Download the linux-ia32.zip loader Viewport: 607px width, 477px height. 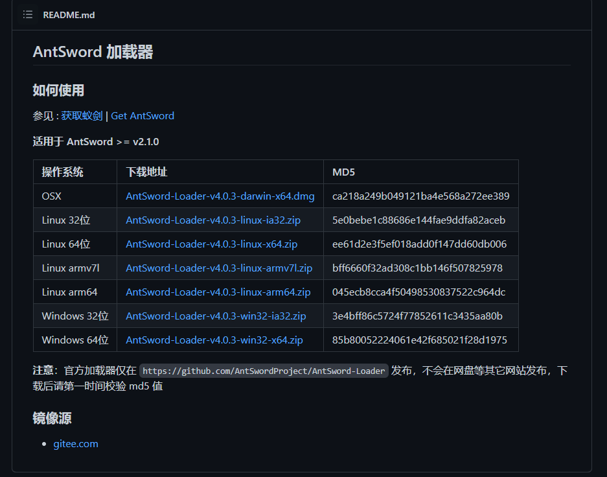point(213,220)
